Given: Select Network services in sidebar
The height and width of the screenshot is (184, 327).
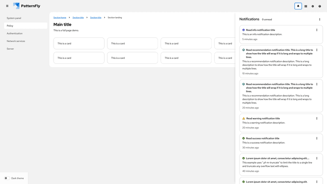Looking at the screenshot, I should (x=16, y=41).
